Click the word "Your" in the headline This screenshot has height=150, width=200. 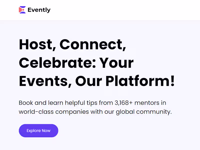click(x=116, y=63)
